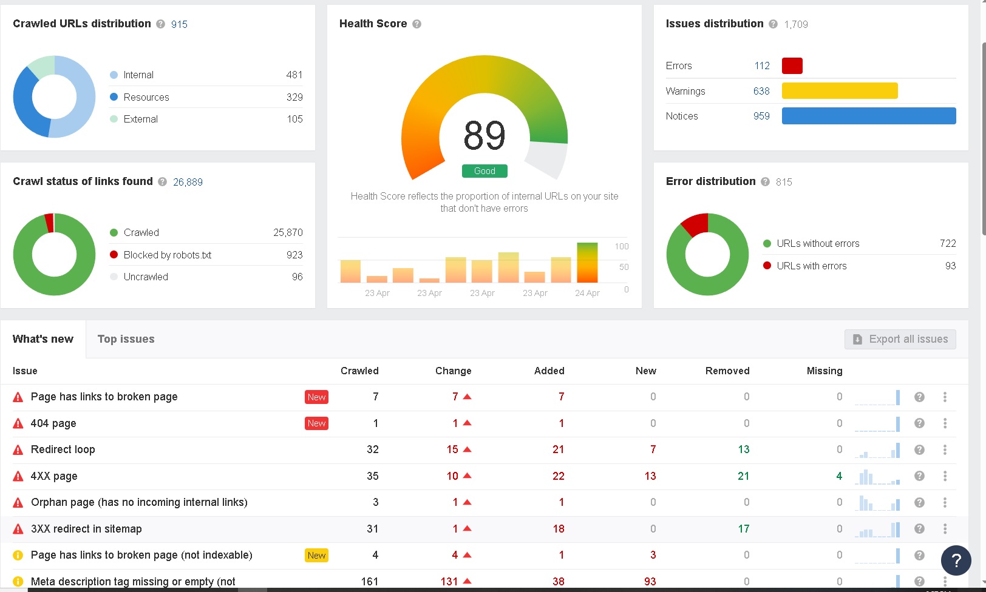Click the yellow Warnings bar

click(840, 91)
